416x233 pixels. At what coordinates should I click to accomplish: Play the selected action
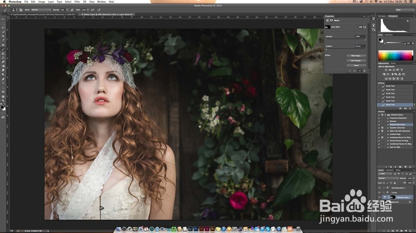[x=396, y=167]
